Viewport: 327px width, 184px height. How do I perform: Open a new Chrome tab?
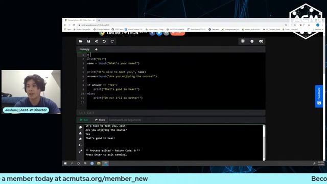point(99,20)
